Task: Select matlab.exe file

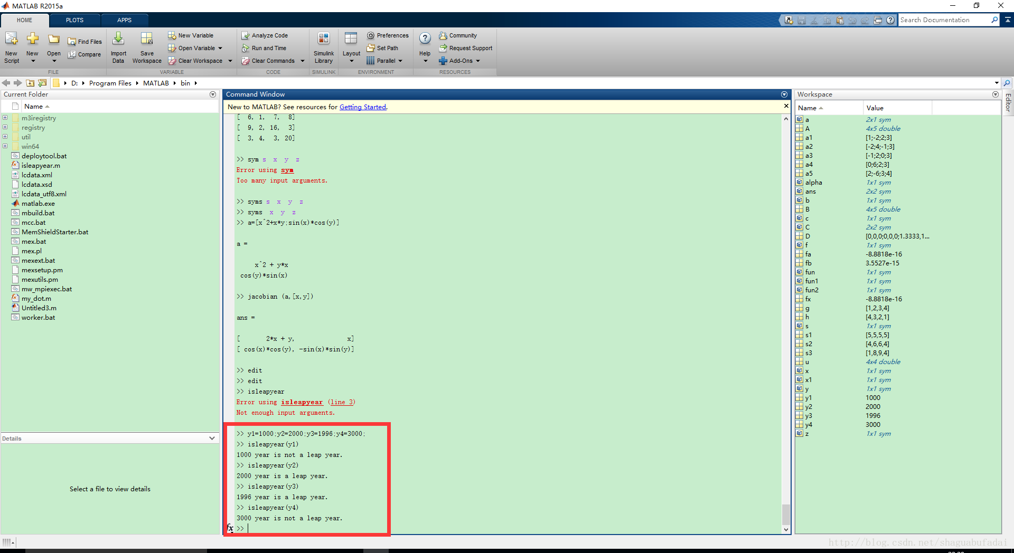Action: pyautogui.click(x=38, y=203)
